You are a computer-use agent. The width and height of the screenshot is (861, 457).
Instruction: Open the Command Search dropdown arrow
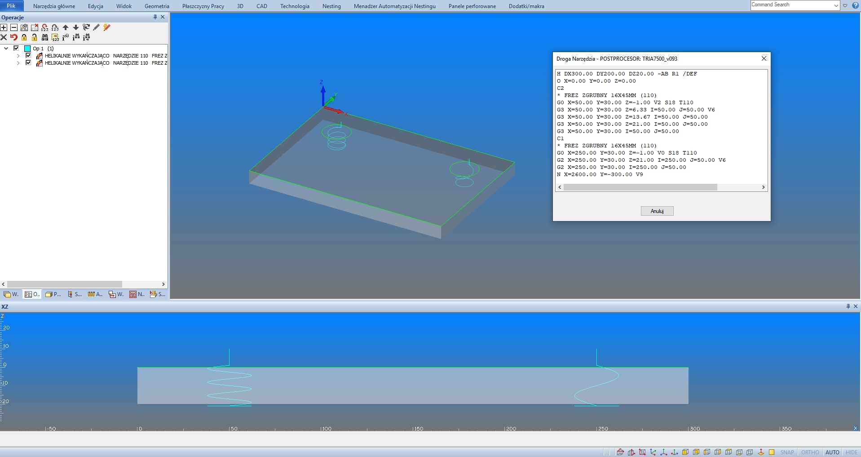tap(836, 5)
